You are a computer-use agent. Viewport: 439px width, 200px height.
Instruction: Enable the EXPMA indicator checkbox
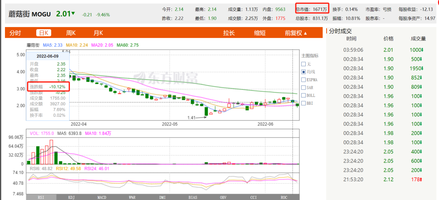[x=304, y=80]
